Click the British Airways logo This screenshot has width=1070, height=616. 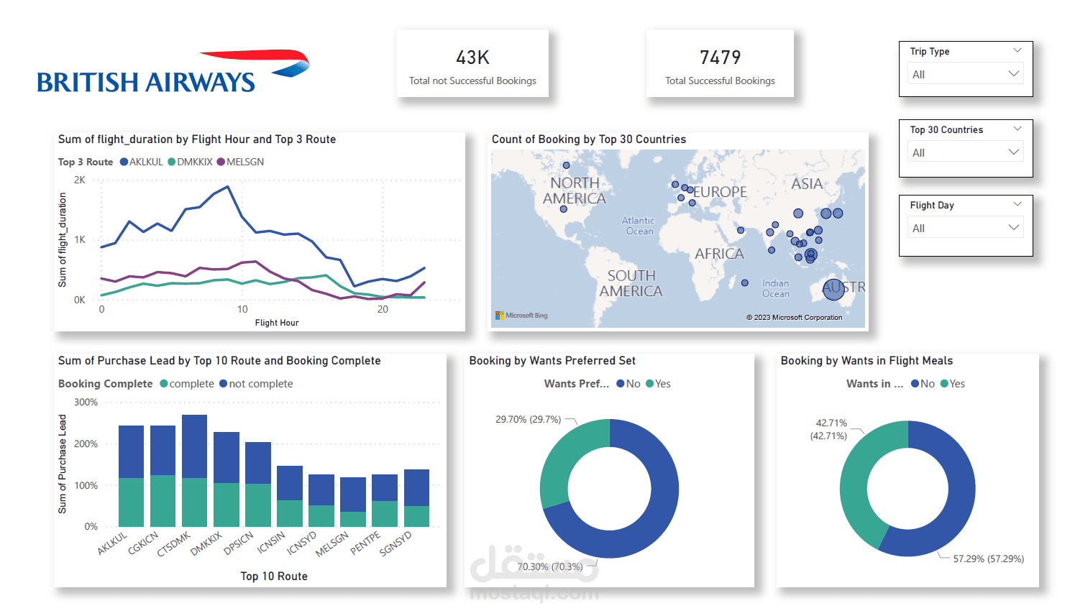pyautogui.click(x=173, y=72)
